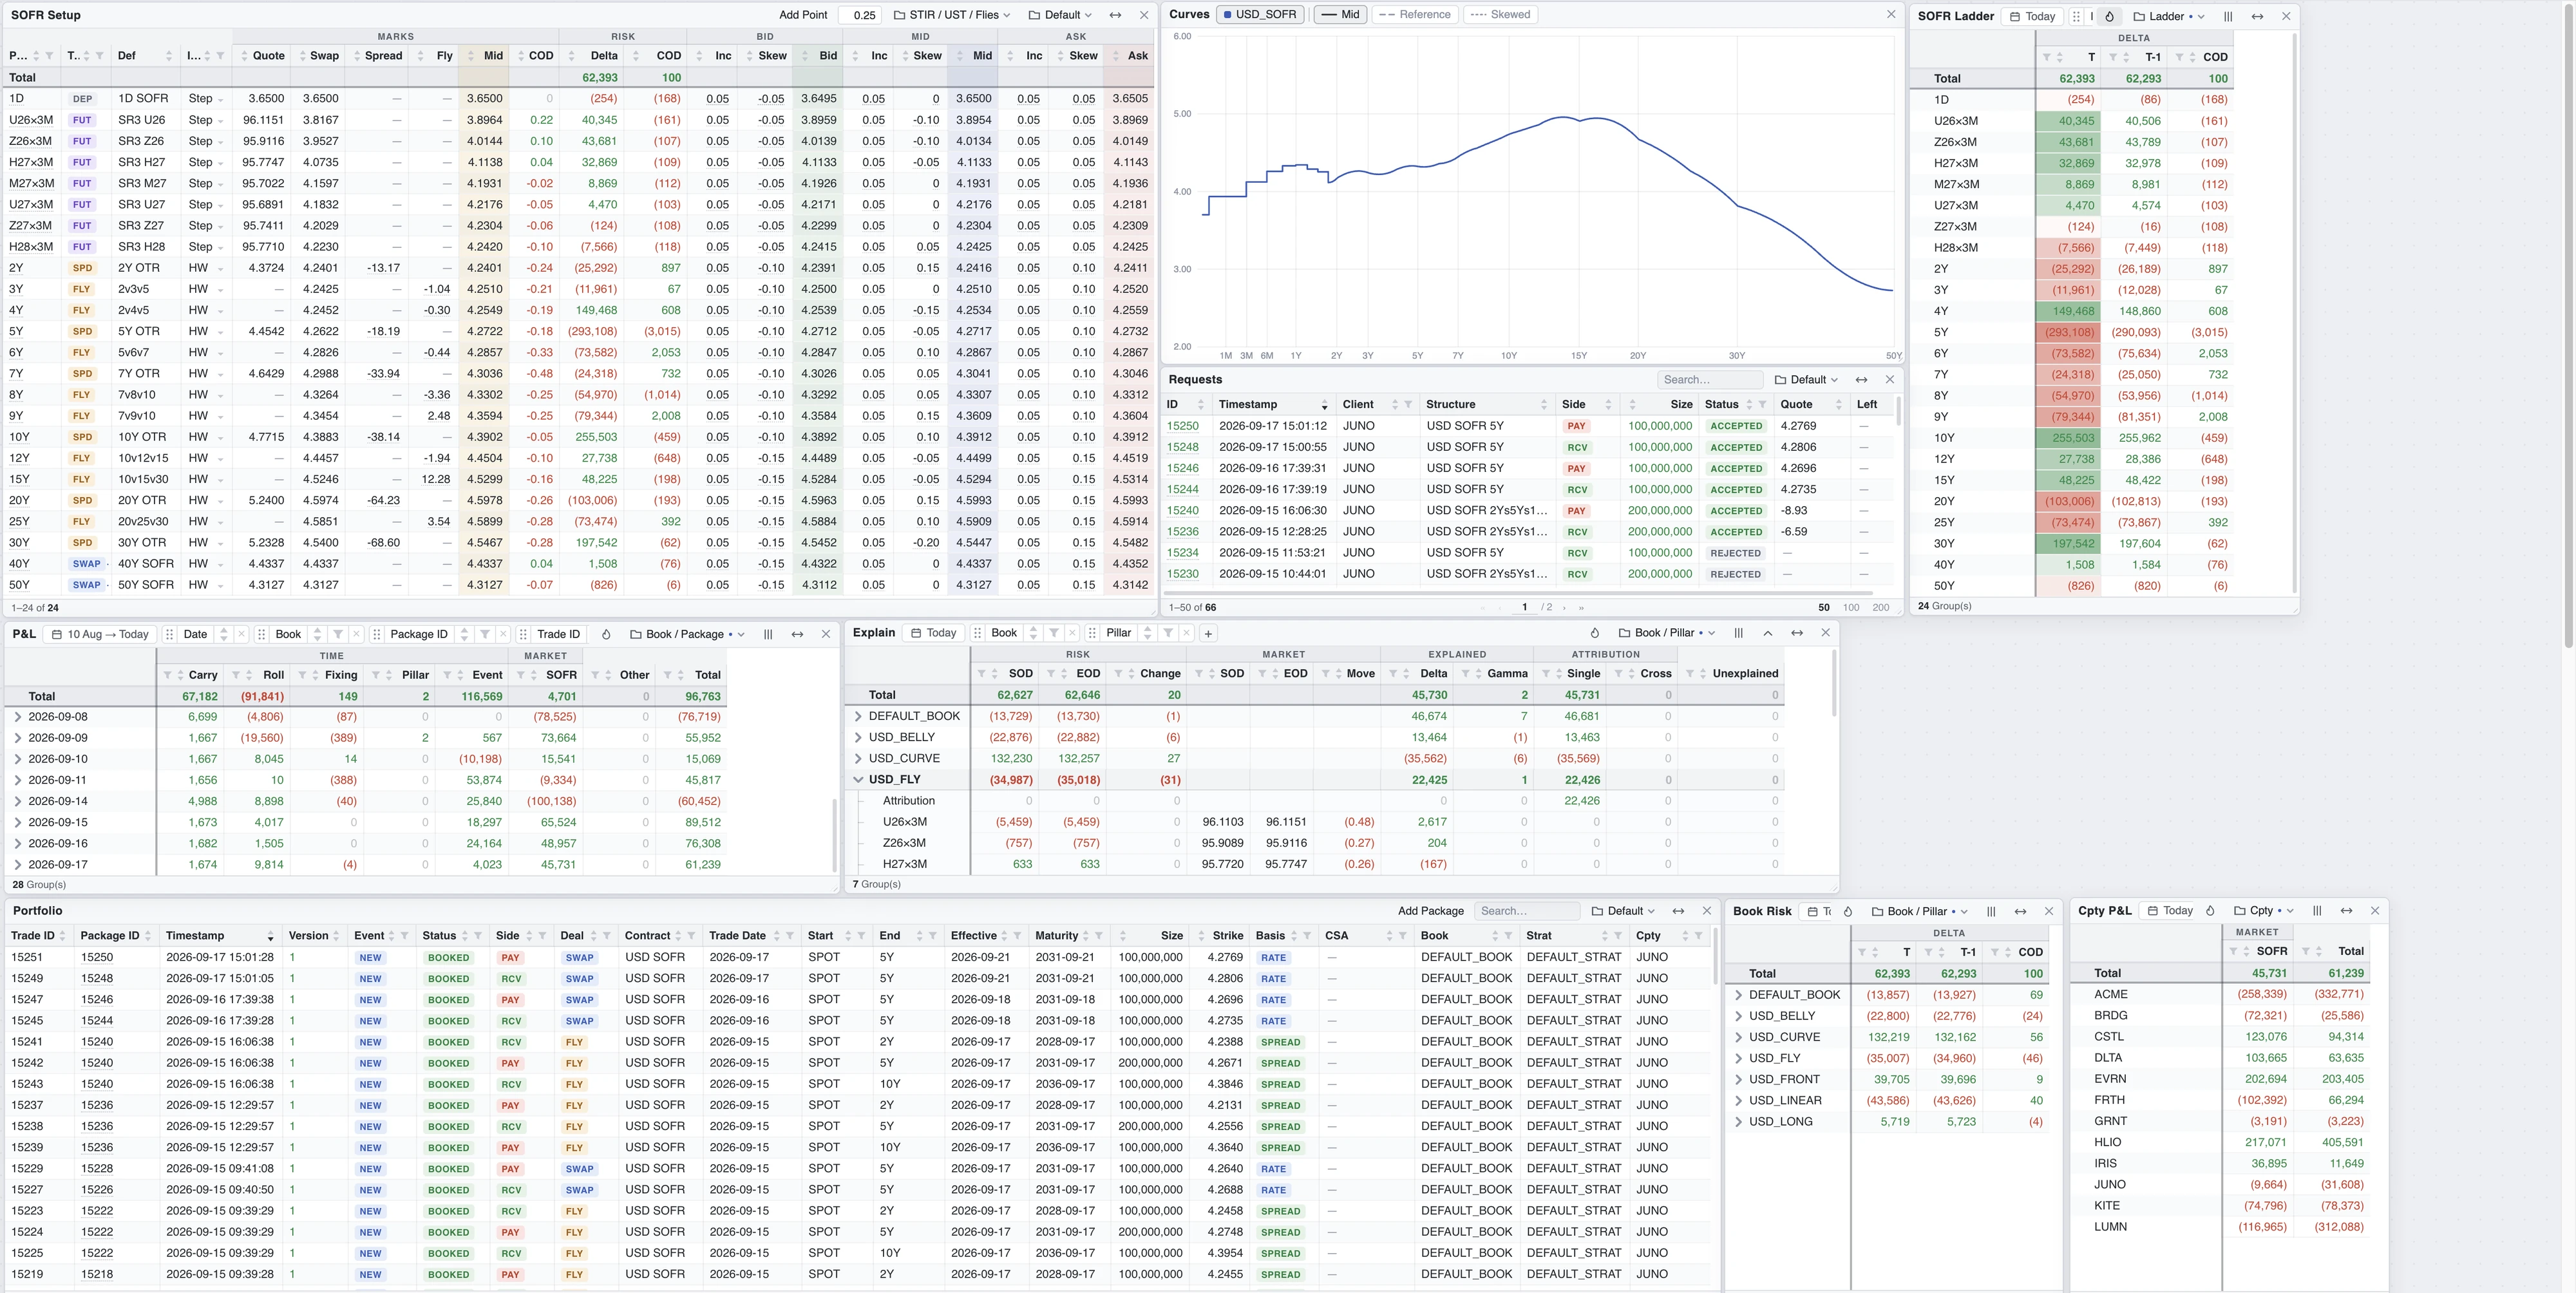The width and height of the screenshot is (2576, 1293).
Task: Expand DEFAULT_BOOK row in Explain
Action: click(x=858, y=716)
